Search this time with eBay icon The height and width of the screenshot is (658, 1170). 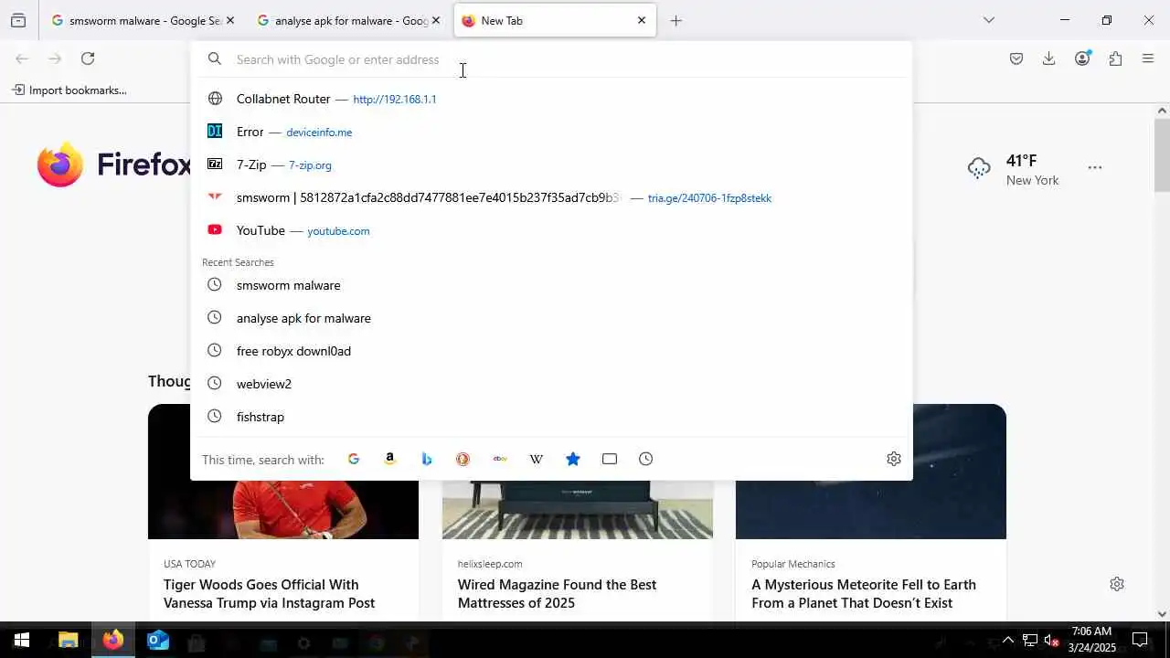[x=500, y=459]
